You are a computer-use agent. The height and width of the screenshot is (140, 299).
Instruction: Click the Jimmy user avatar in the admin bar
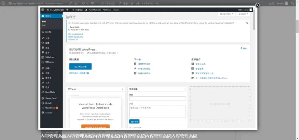[x=251, y=10]
